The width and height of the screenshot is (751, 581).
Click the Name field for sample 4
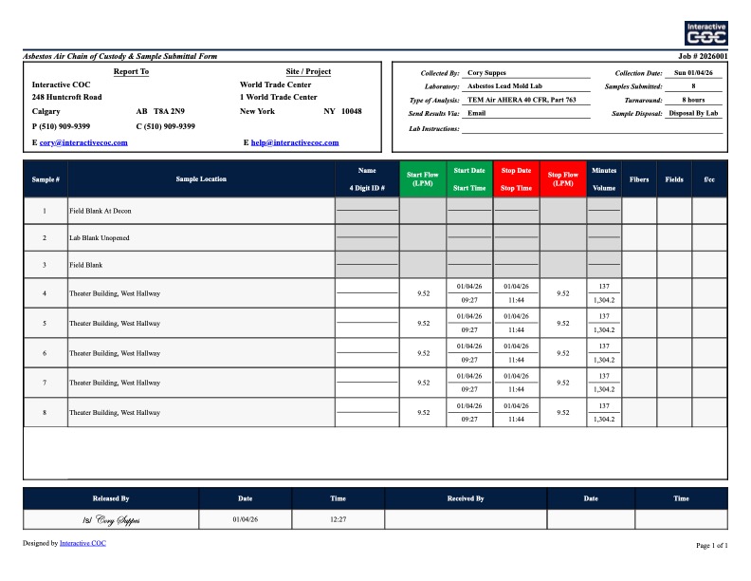click(367, 287)
